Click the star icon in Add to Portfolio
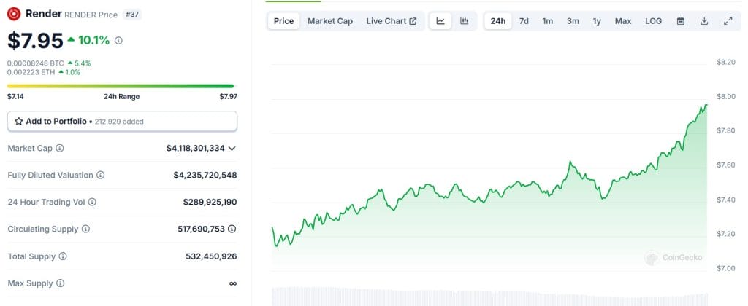The height and width of the screenshot is (306, 748). [18, 122]
